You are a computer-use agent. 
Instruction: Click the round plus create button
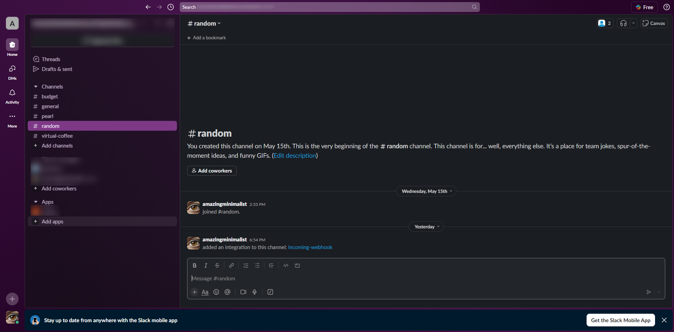point(12,299)
